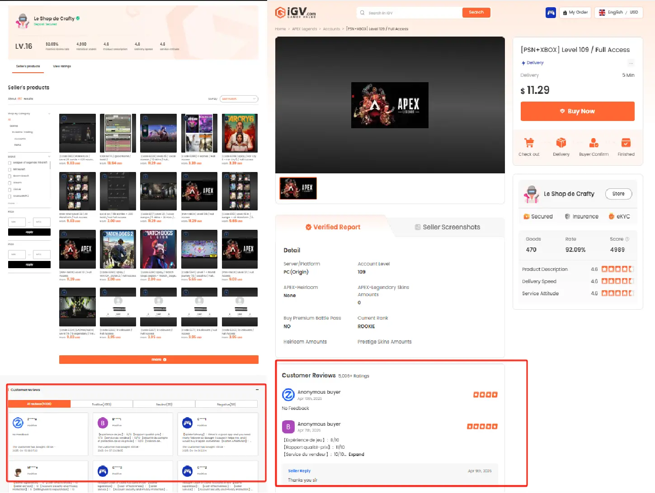Show more brands in filter list
Image resolution: width=655 pixels, height=493 pixels.
pyautogui.click(x=11, y=204)
